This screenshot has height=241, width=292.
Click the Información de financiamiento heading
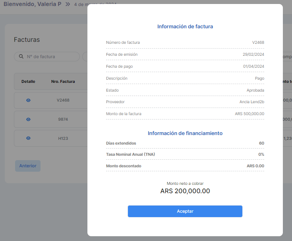point(185,133)
